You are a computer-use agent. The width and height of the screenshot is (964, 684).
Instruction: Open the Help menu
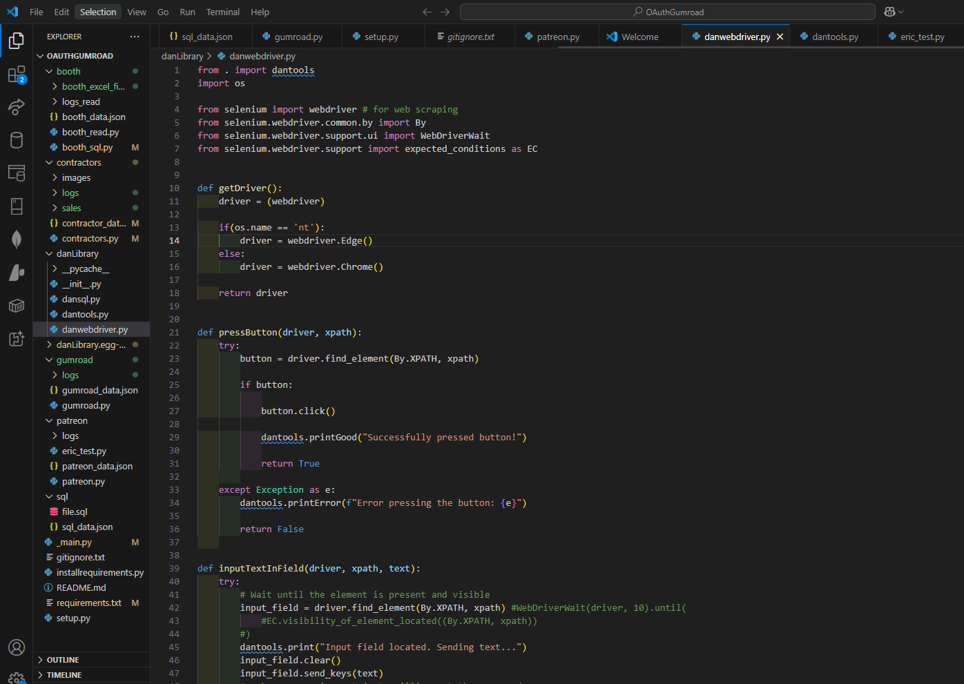pos(260,12)
